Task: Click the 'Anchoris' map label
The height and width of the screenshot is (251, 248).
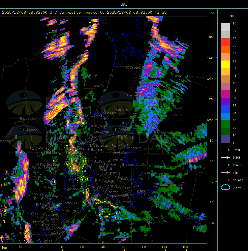Action: tap(70, 203)
